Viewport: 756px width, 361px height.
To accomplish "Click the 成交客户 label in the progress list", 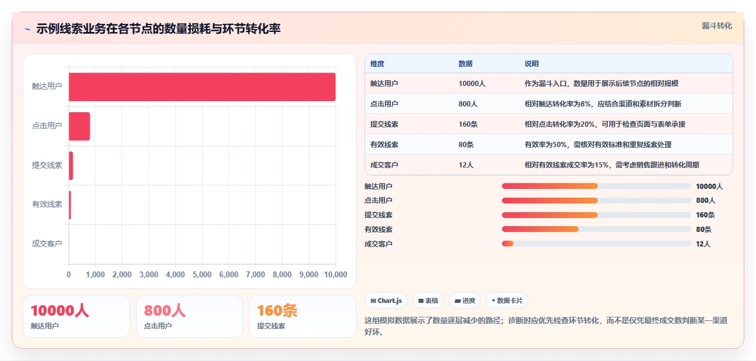I will click(x=379, y=244).
